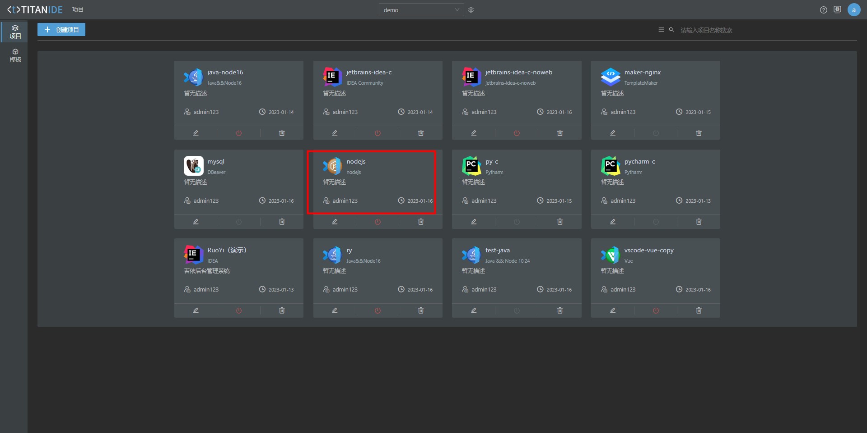The height and width of the screenshot is (433, 867).
Task: Edit the pycharm-c project
Action: coord(613,222)
